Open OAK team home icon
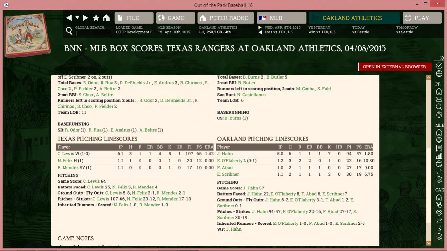Viewport: 447px width, 251px height. (439, 197)
